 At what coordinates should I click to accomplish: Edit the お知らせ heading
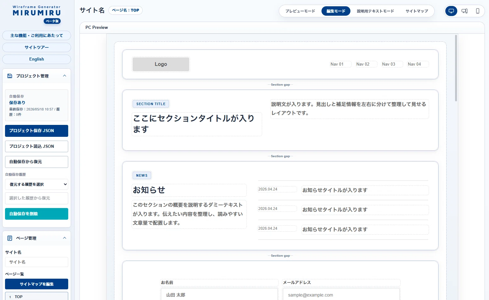click(189, 190)
